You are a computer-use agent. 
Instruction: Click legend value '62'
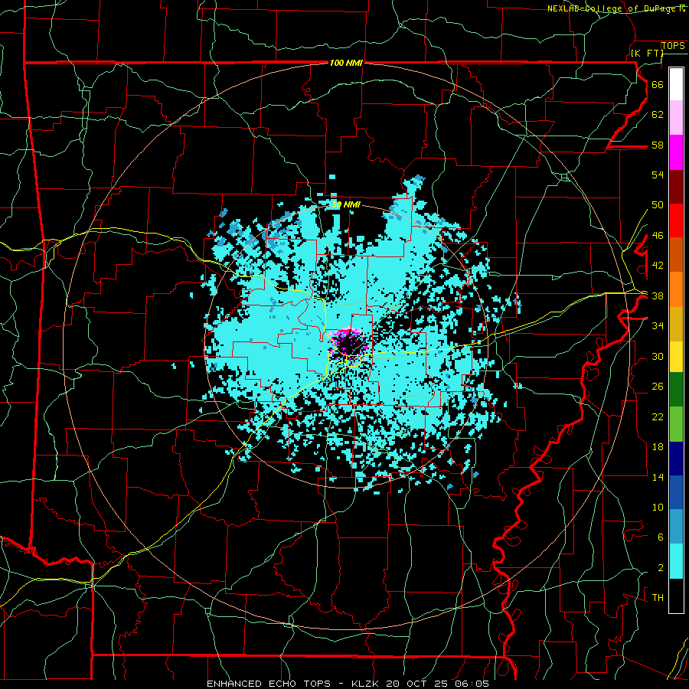pos(658,114)
